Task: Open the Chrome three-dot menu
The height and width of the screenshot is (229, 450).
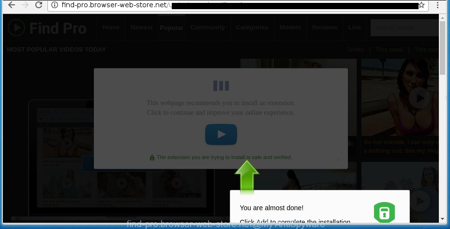Action: (x=438, y=5)
